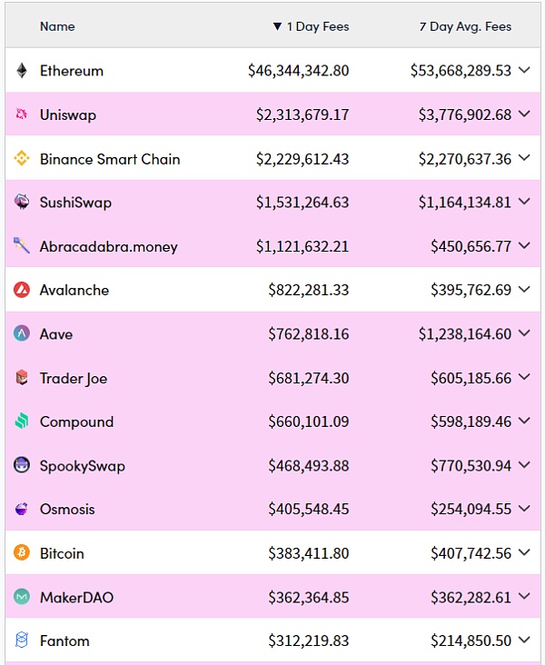Expand the Uniswap row details chevron
The width and height of the screenshot is (545, 665).
pyautogui.click(x=524, y=114)
